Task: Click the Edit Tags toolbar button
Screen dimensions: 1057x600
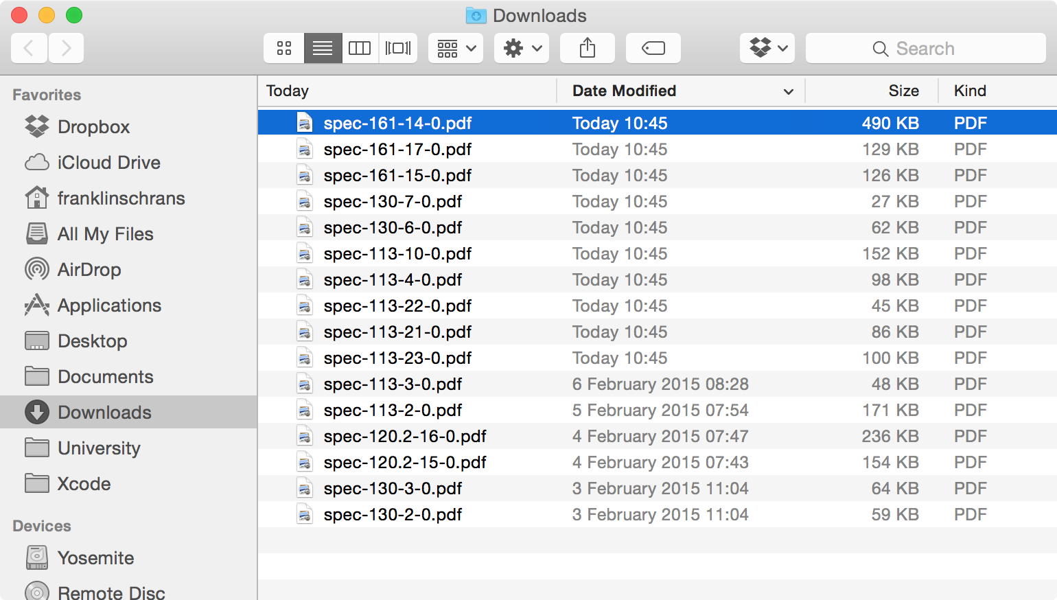Action: point(653,48)
